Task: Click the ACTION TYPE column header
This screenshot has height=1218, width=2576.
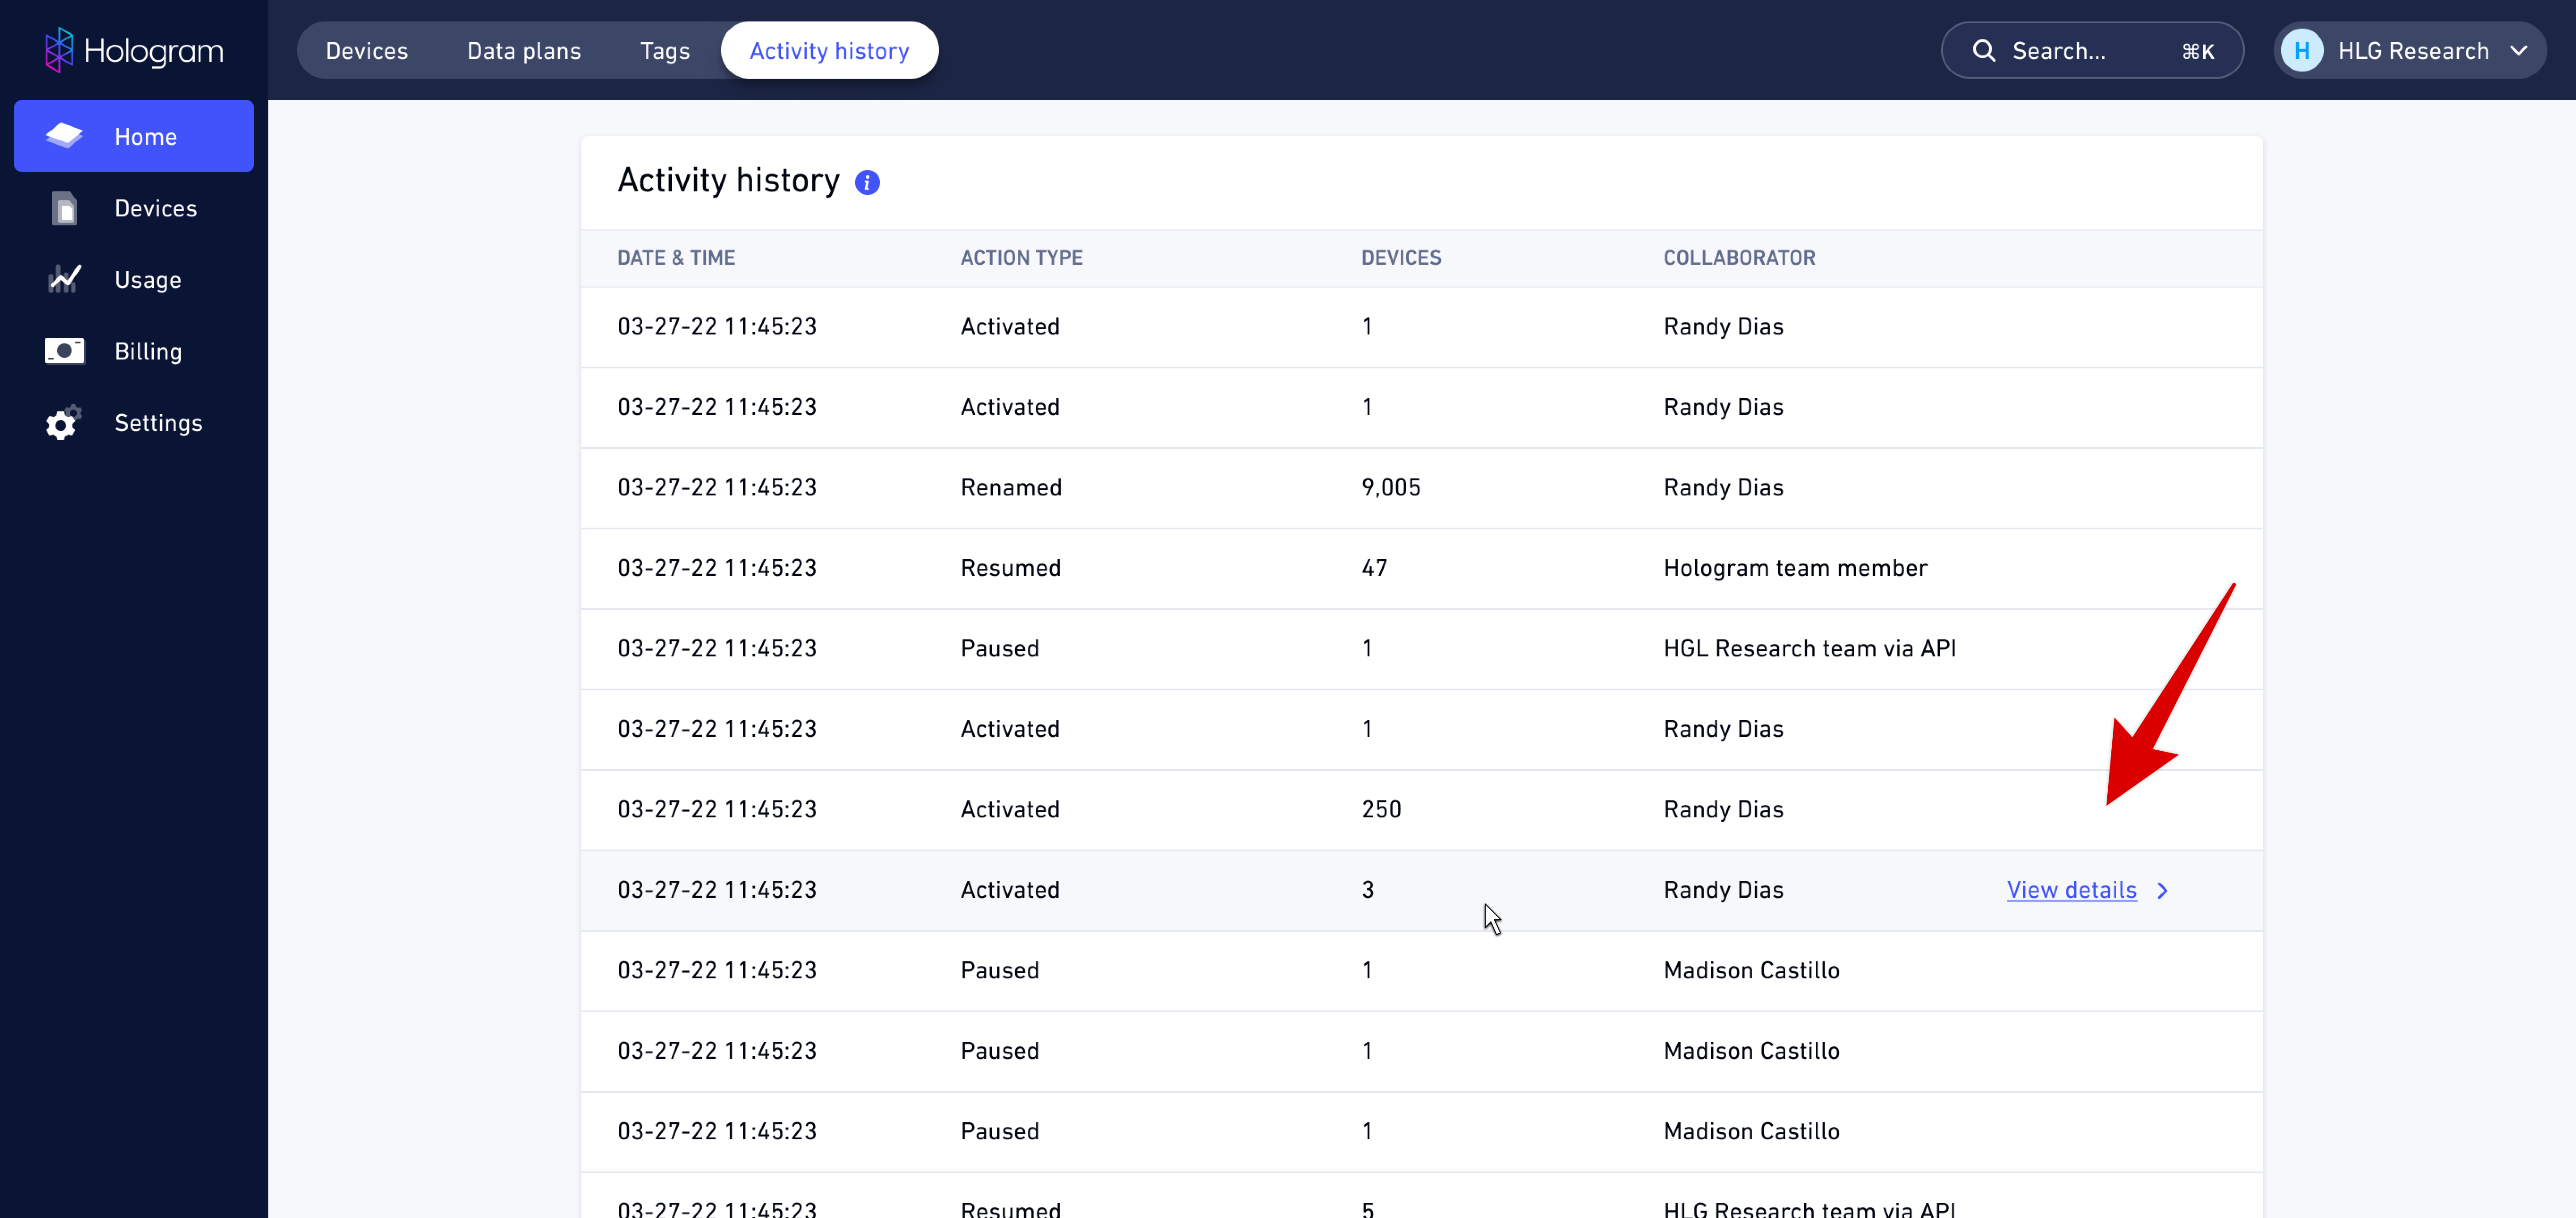Action: 1021,257
